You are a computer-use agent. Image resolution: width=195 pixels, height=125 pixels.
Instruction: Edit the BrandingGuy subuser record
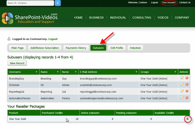tap(182, 78)
